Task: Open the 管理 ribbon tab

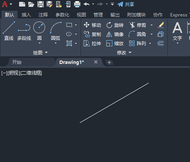Action: 98,15
